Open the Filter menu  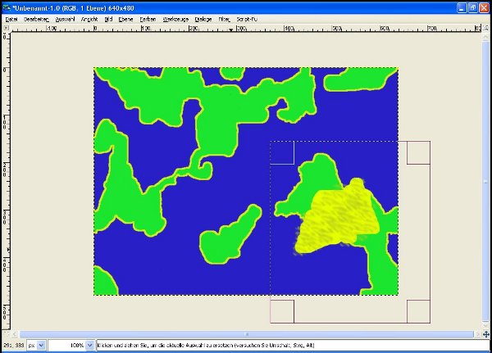coord(224,19)
